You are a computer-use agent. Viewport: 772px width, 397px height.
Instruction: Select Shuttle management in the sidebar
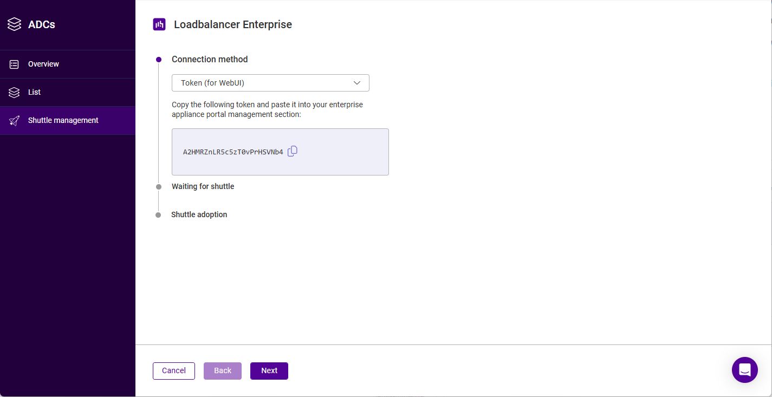tap(68, 120)
